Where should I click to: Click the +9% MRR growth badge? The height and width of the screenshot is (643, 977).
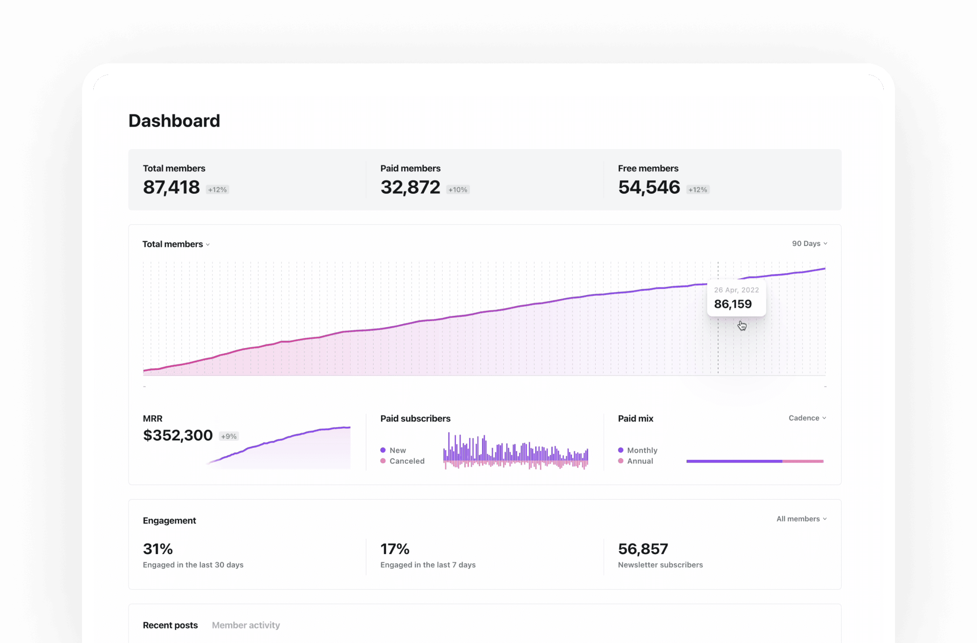229,437
